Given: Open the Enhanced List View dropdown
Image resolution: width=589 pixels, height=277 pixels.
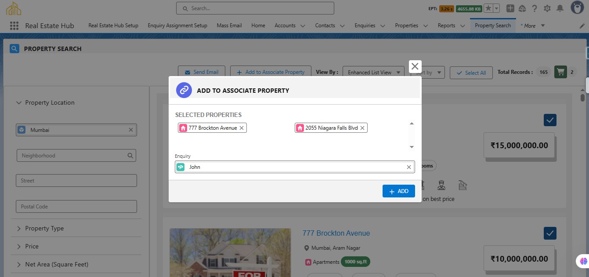Looking at the screenshot, I should click(x=373, y=73).
